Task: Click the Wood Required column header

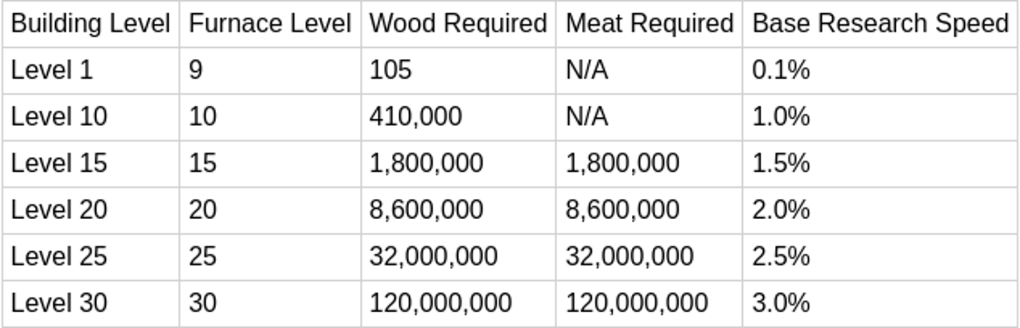Action: [458, 24]
